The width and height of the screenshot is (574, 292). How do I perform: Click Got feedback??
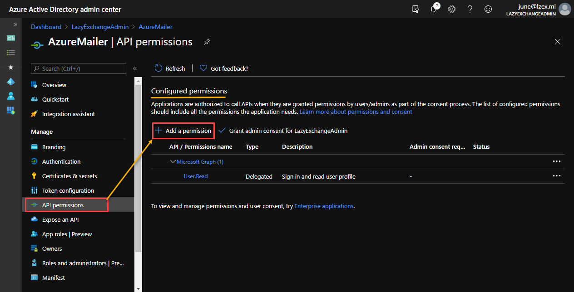pos(224,68)
